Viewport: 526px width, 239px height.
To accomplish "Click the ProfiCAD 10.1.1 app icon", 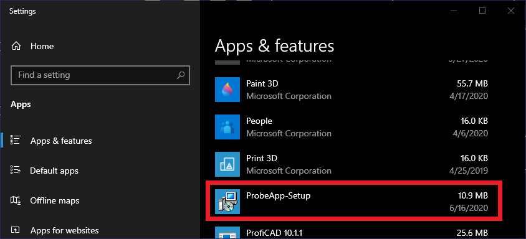I will coord(227,233).
